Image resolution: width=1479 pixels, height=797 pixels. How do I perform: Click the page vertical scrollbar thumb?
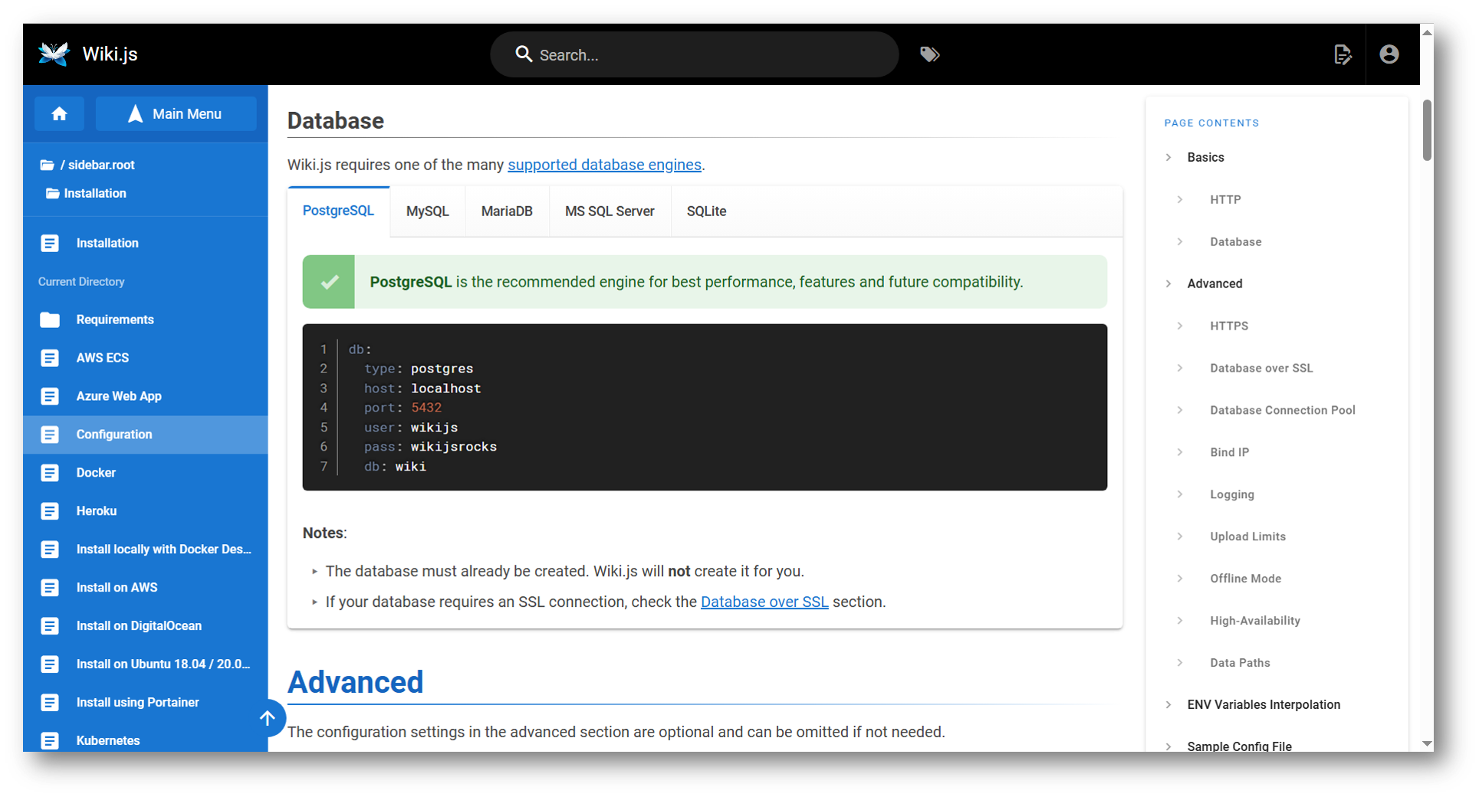click(x=1427, y=130)
